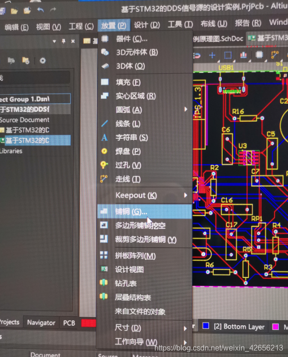Click the compile project folder icon in panel
288x357 pixels.
pos(11,60)
